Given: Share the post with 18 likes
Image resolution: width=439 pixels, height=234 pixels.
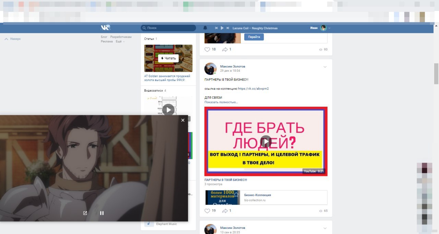Looking at the screenshot, I should pyautogui.click(x=227, y=49).
